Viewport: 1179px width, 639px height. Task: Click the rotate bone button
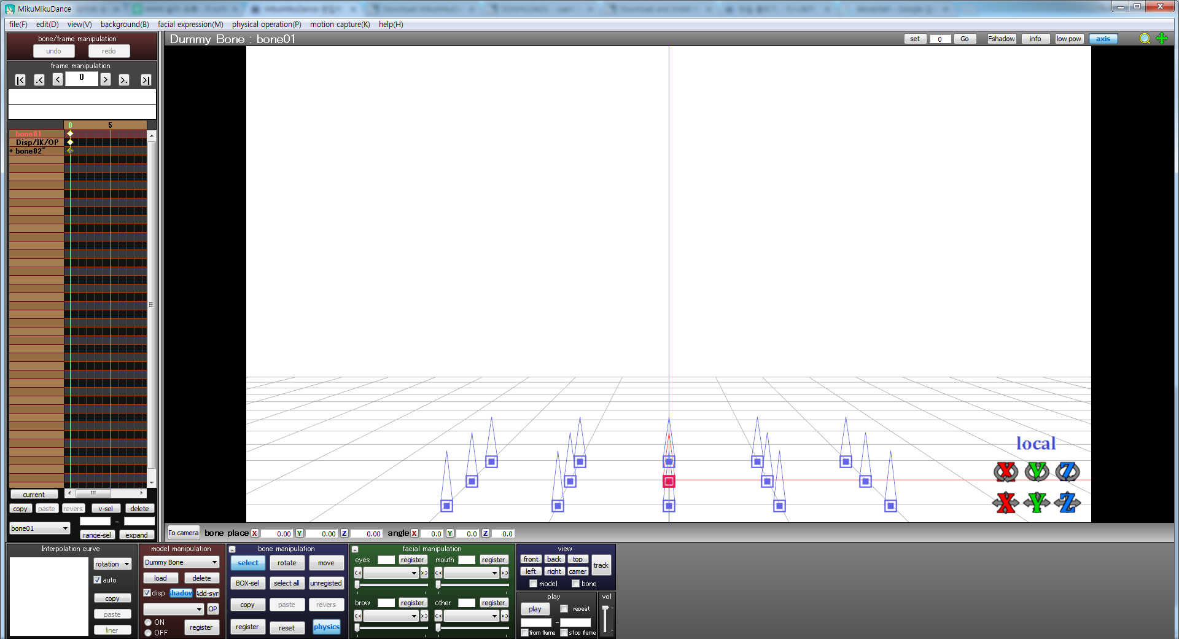pos(286,563)
